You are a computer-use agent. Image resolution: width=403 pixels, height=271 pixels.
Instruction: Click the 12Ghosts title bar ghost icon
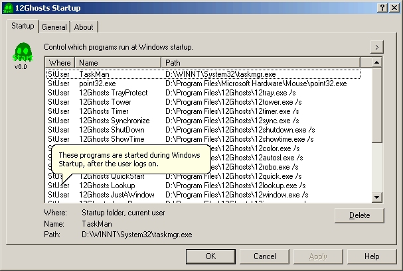(x=8, y=8)
